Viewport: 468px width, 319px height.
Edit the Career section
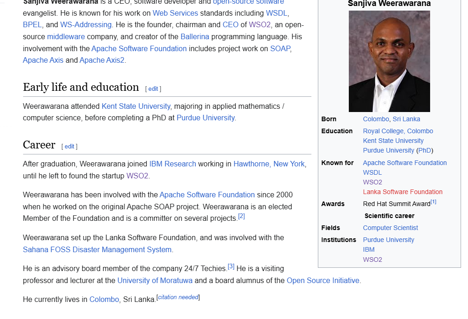click(69, 147)
